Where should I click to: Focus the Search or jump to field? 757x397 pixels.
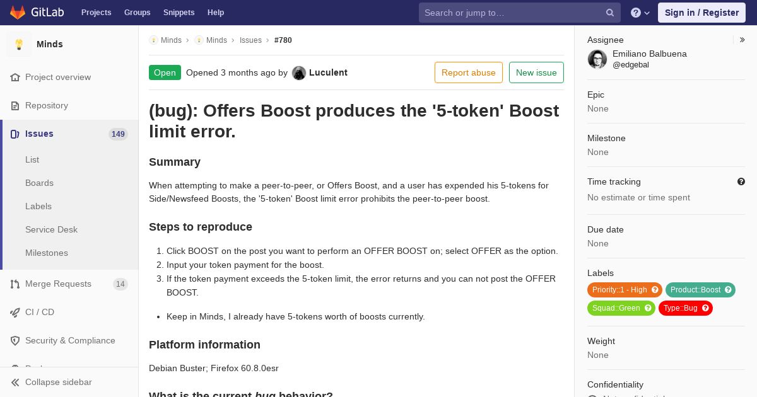(520, 13)
